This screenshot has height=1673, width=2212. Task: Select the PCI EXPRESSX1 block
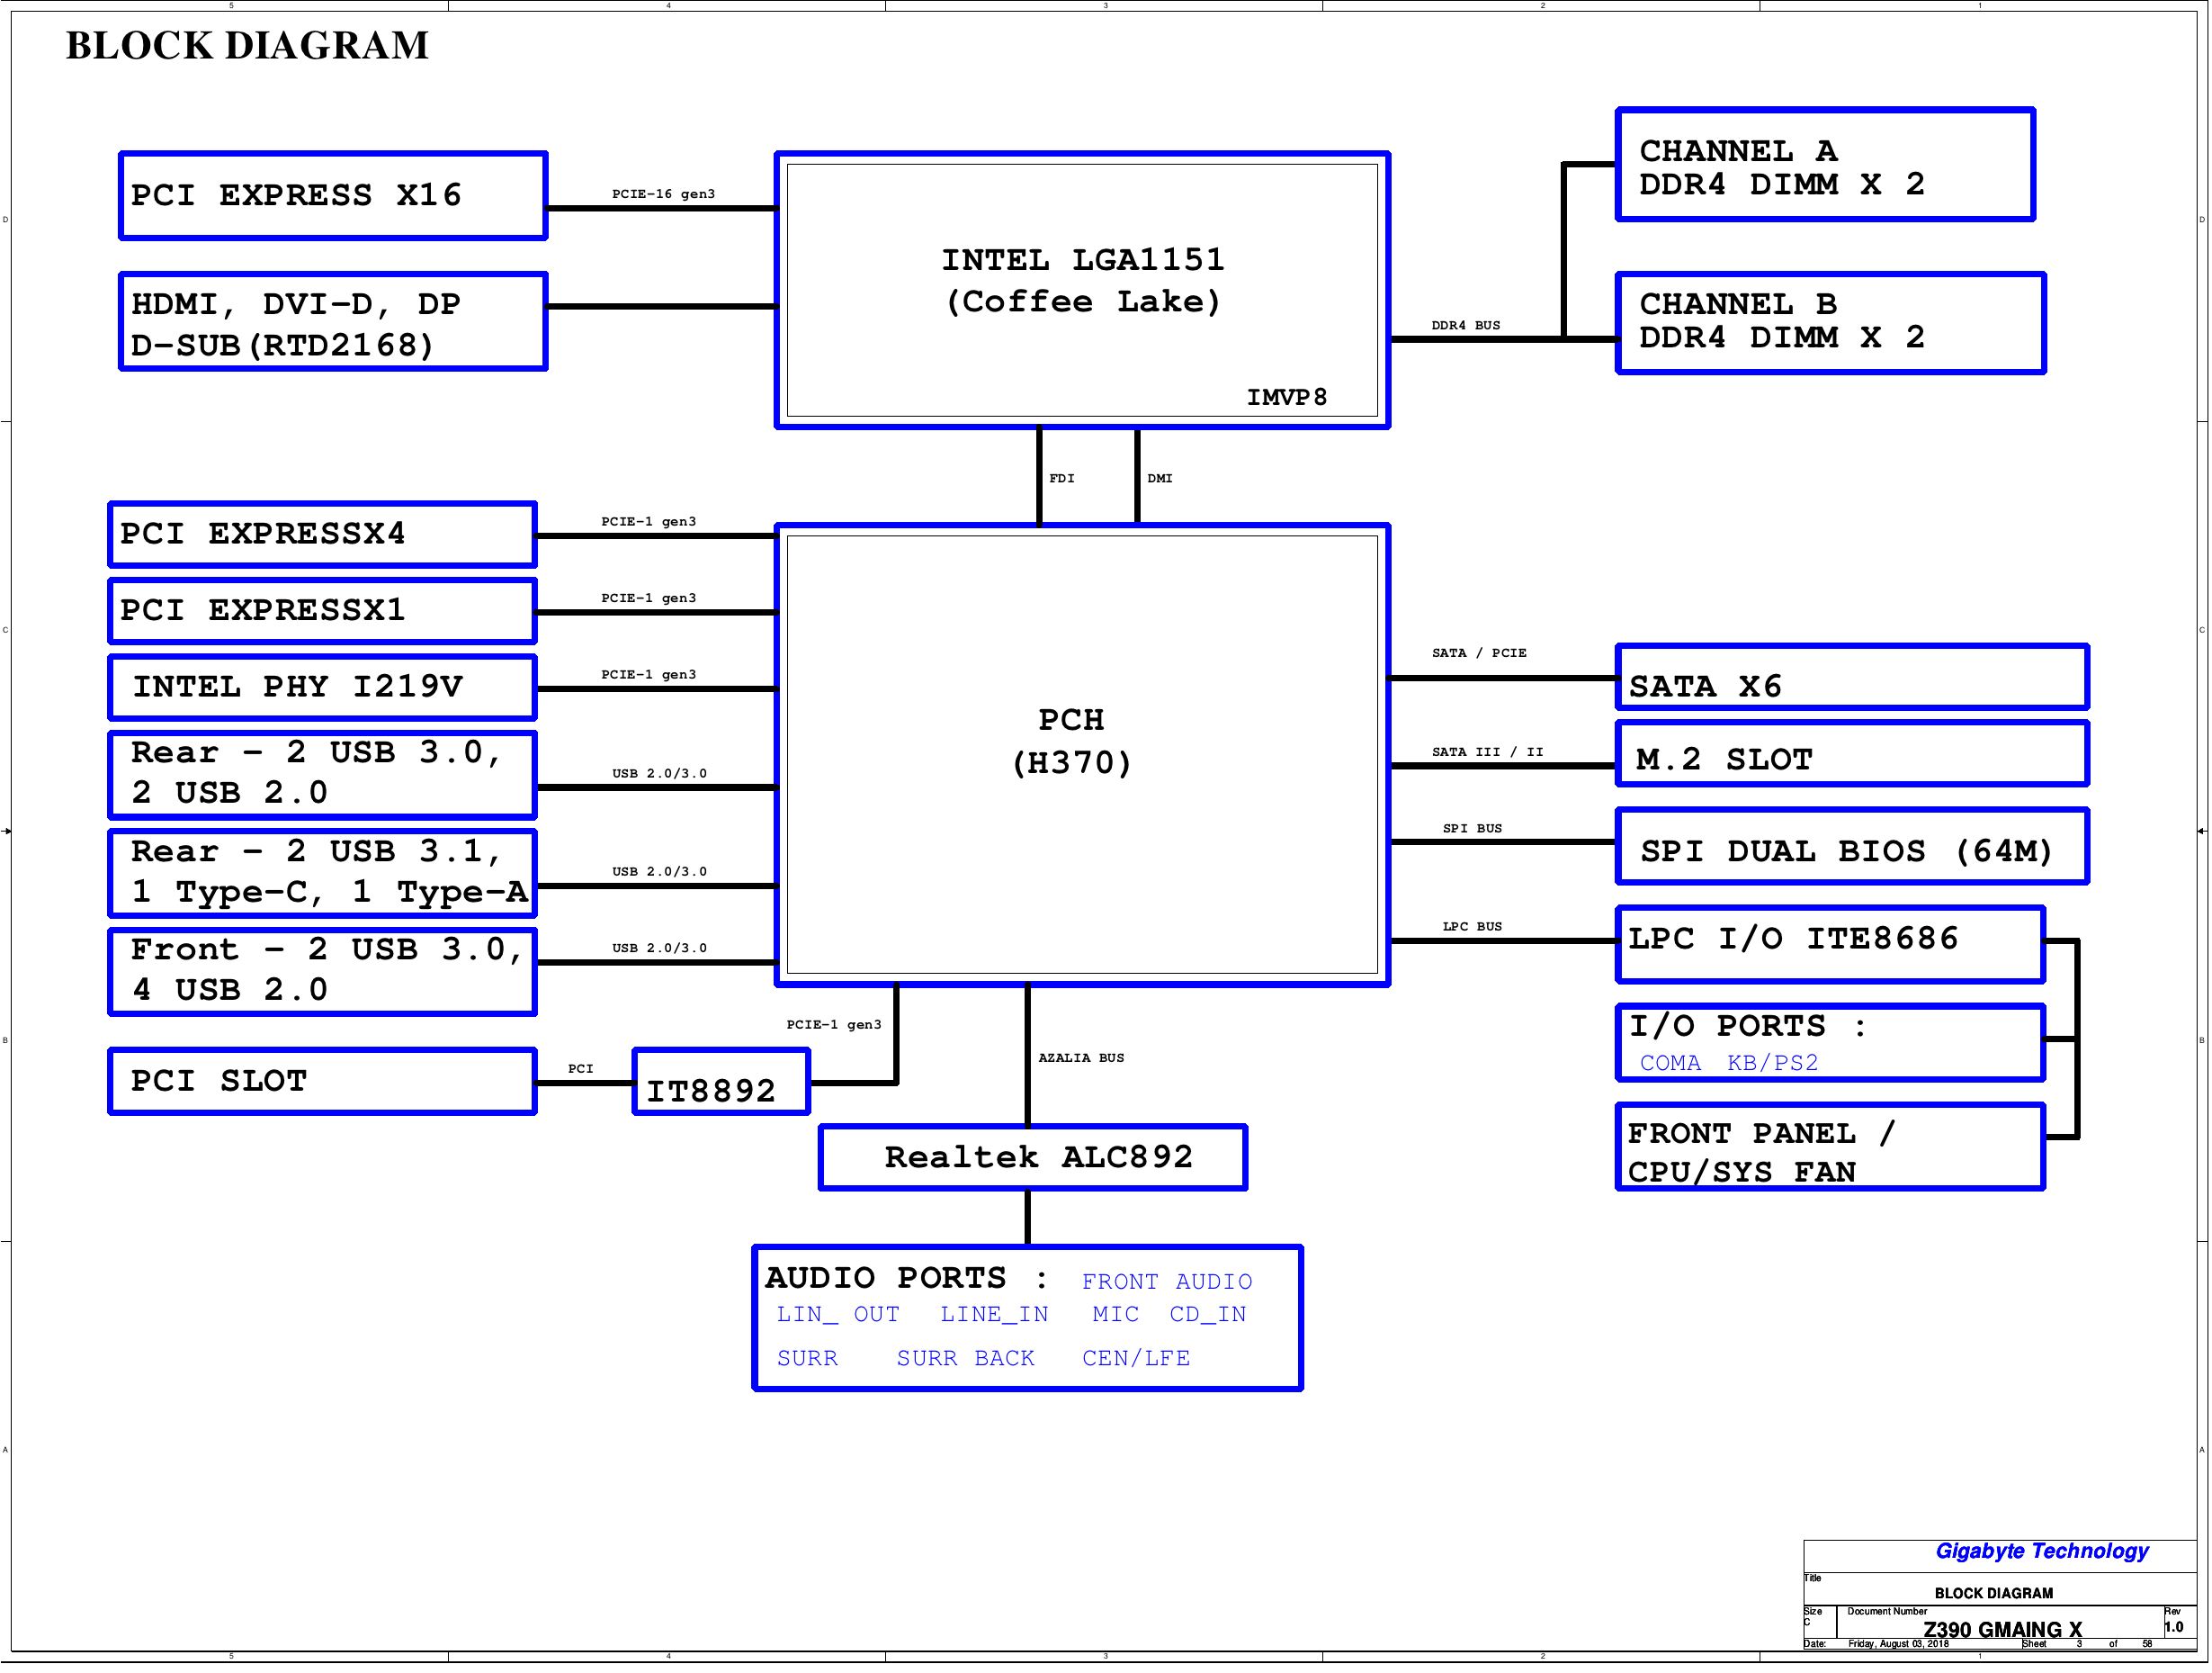pyautogui.click(x=323, y=611)
